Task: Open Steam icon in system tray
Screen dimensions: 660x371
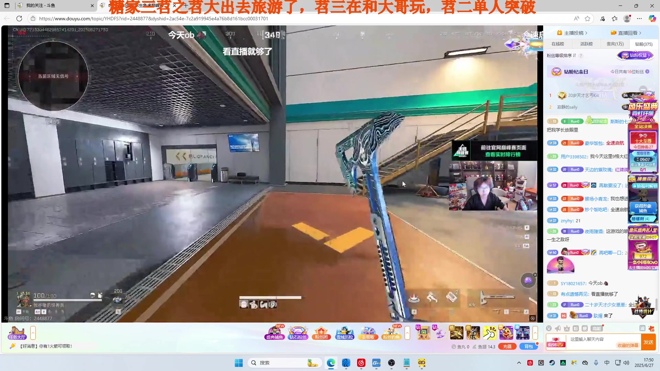Action: coord(552,363)
